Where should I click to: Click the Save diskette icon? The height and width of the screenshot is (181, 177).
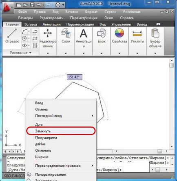(32, 5)
